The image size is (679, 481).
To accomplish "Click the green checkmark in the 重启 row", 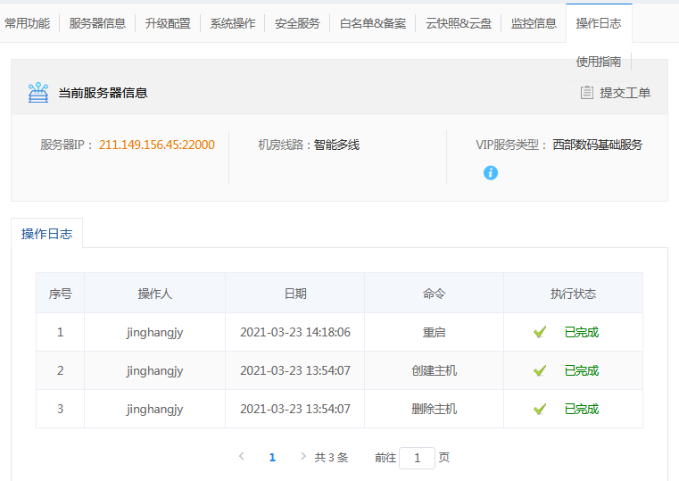I will (x=540, y=332).
